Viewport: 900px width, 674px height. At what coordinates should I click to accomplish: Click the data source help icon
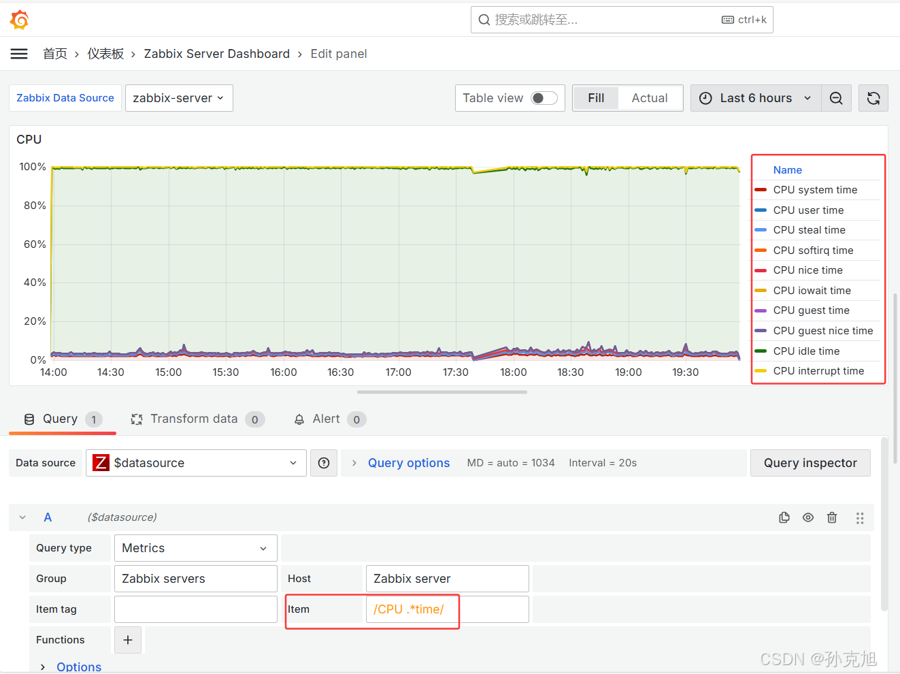(x=324, y=463)
